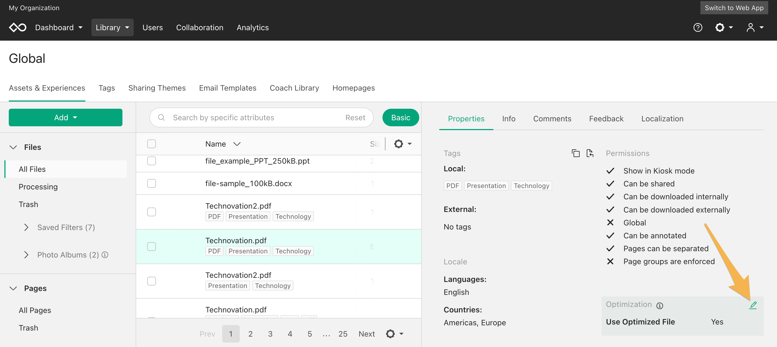
Task: Click Switch to Web App button
Action: click(x=734, y=8)
